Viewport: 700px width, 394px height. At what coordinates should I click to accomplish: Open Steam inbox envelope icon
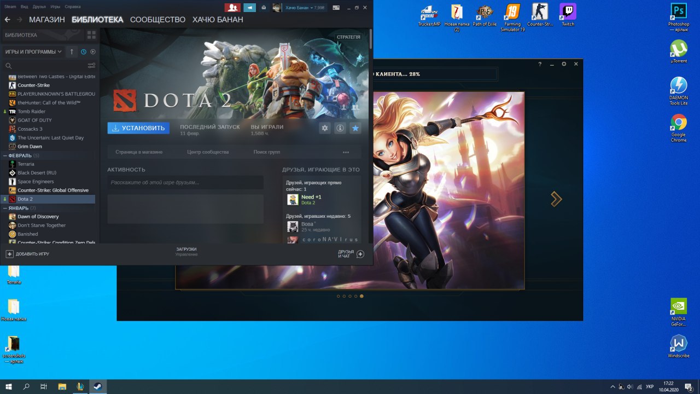pos(264,8)
